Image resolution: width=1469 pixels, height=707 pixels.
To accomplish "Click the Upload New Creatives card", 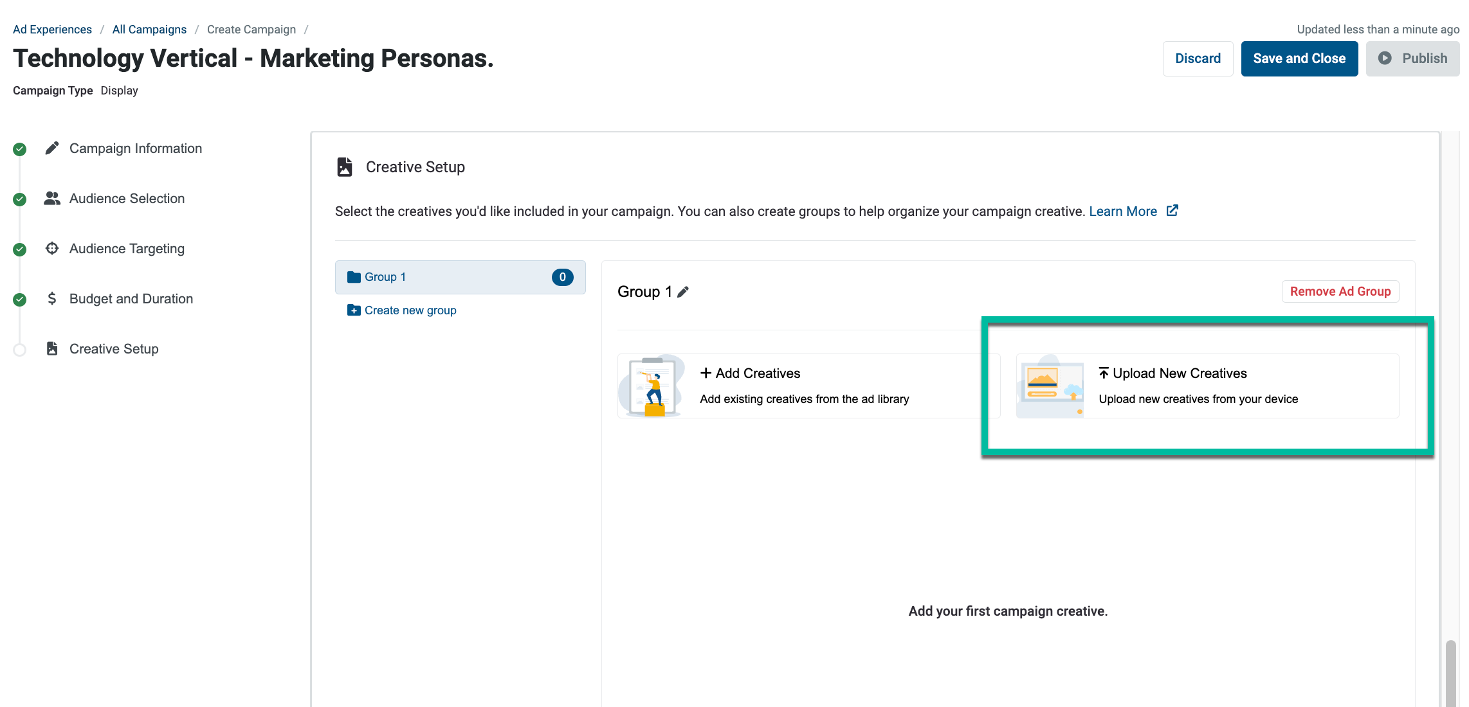I will click(1207, 386).
